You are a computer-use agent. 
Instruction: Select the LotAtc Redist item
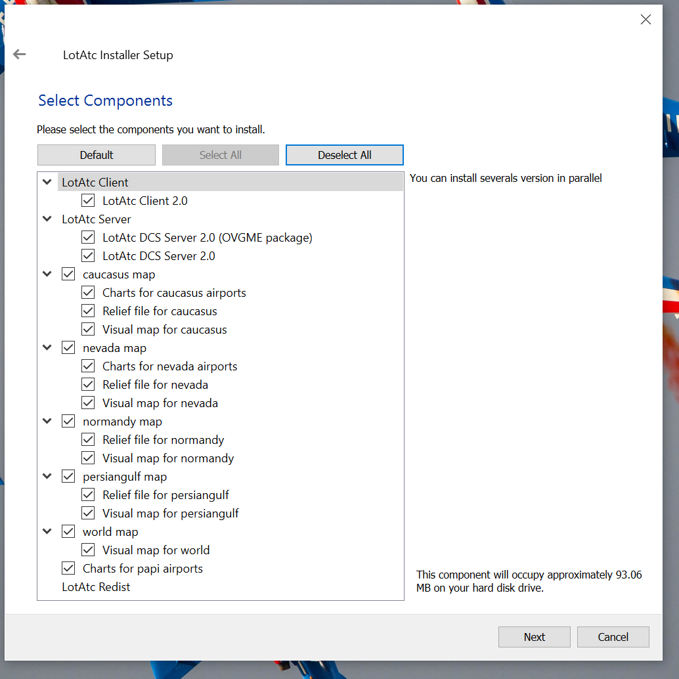pos(96,586)
